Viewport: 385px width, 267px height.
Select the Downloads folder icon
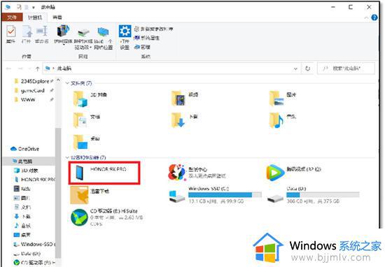[x=178, y=120]
